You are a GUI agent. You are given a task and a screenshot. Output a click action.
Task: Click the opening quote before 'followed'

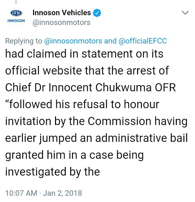pyautogui.click(x=7, y=101)
